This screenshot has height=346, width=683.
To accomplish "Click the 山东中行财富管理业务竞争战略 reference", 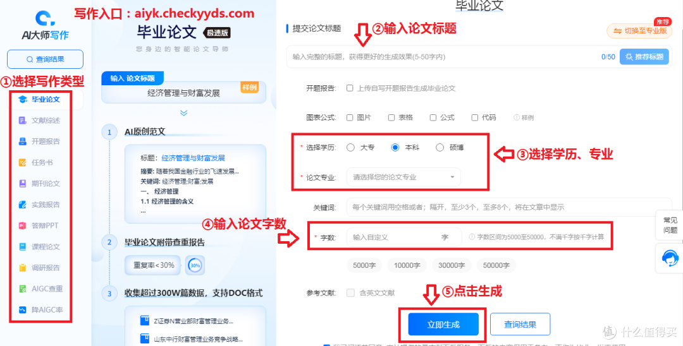I will (198, 339).
